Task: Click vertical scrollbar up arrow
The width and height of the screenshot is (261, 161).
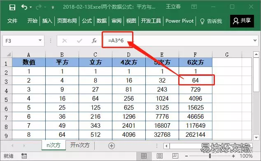Action: click(256, 54)
